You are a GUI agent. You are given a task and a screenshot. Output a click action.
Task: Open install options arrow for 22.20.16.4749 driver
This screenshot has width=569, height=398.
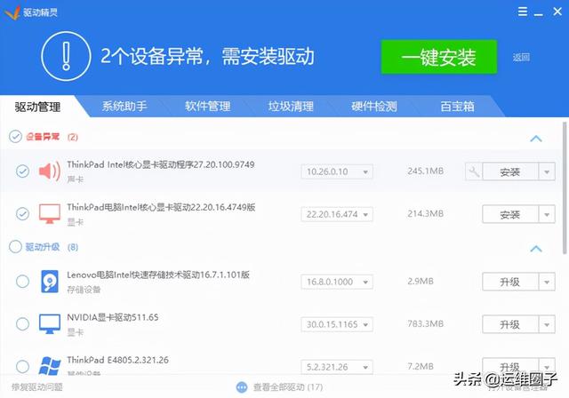tap(547, 214)
